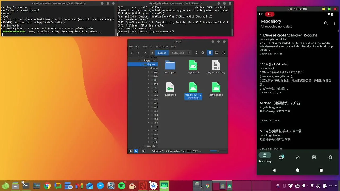Screen dimensions: 340x191
Task: Go to Home tab on phone
Action: 297,157
